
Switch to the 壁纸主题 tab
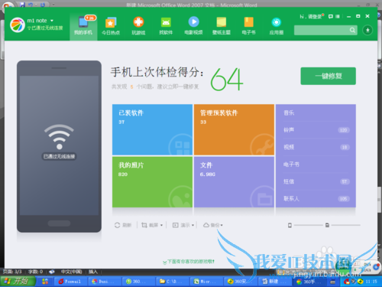[222, 26]
